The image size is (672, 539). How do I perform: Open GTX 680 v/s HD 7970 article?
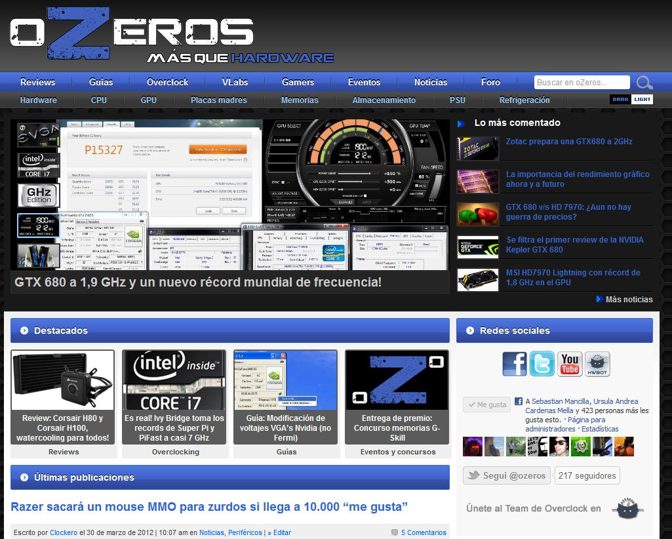568,212
